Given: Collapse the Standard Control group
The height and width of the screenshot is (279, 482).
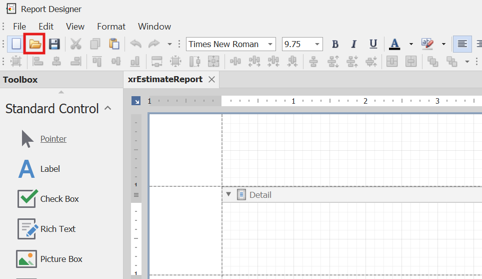Looking at the screenshot, I should coord(108,108).
